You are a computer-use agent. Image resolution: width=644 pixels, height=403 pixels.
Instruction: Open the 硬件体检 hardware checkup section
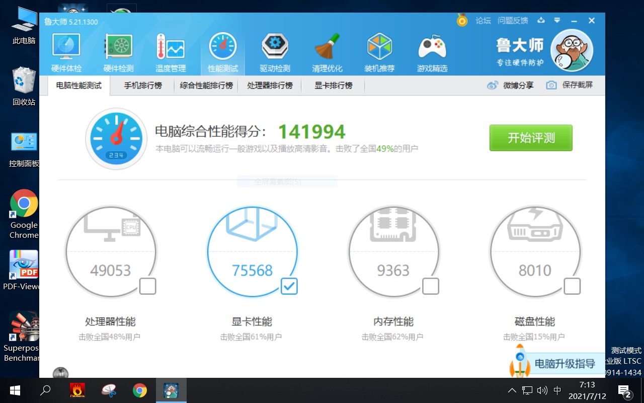click(66, 52)
